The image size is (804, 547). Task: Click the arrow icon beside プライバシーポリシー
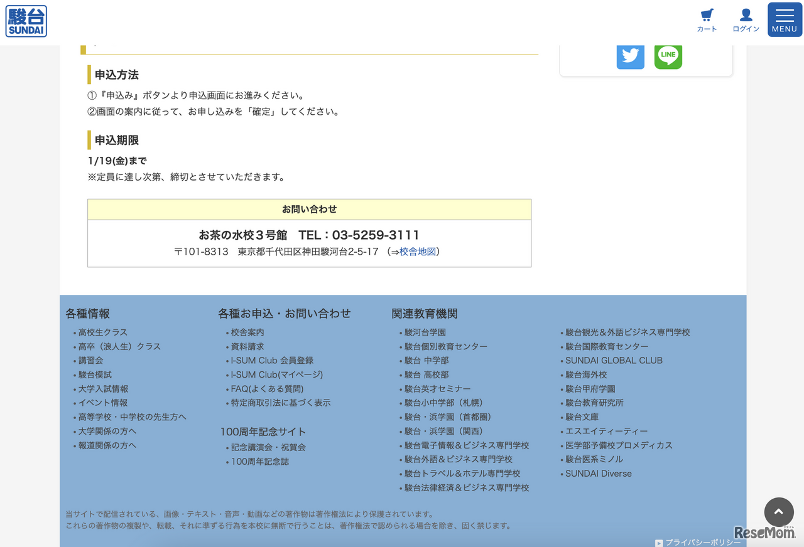660,543
